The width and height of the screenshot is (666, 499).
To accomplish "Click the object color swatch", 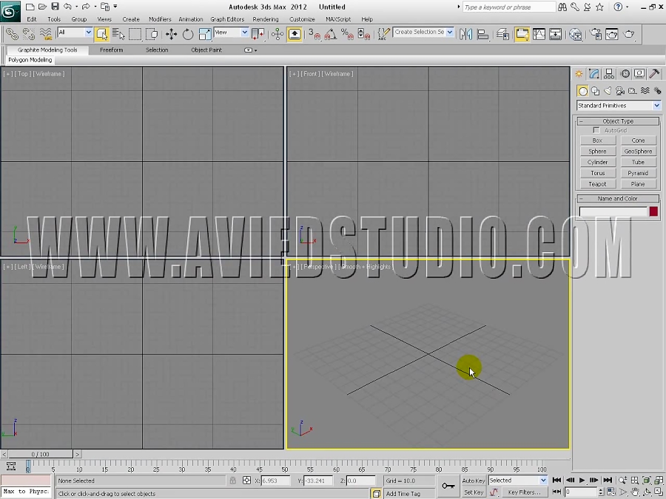I will (x=653, y=211).
